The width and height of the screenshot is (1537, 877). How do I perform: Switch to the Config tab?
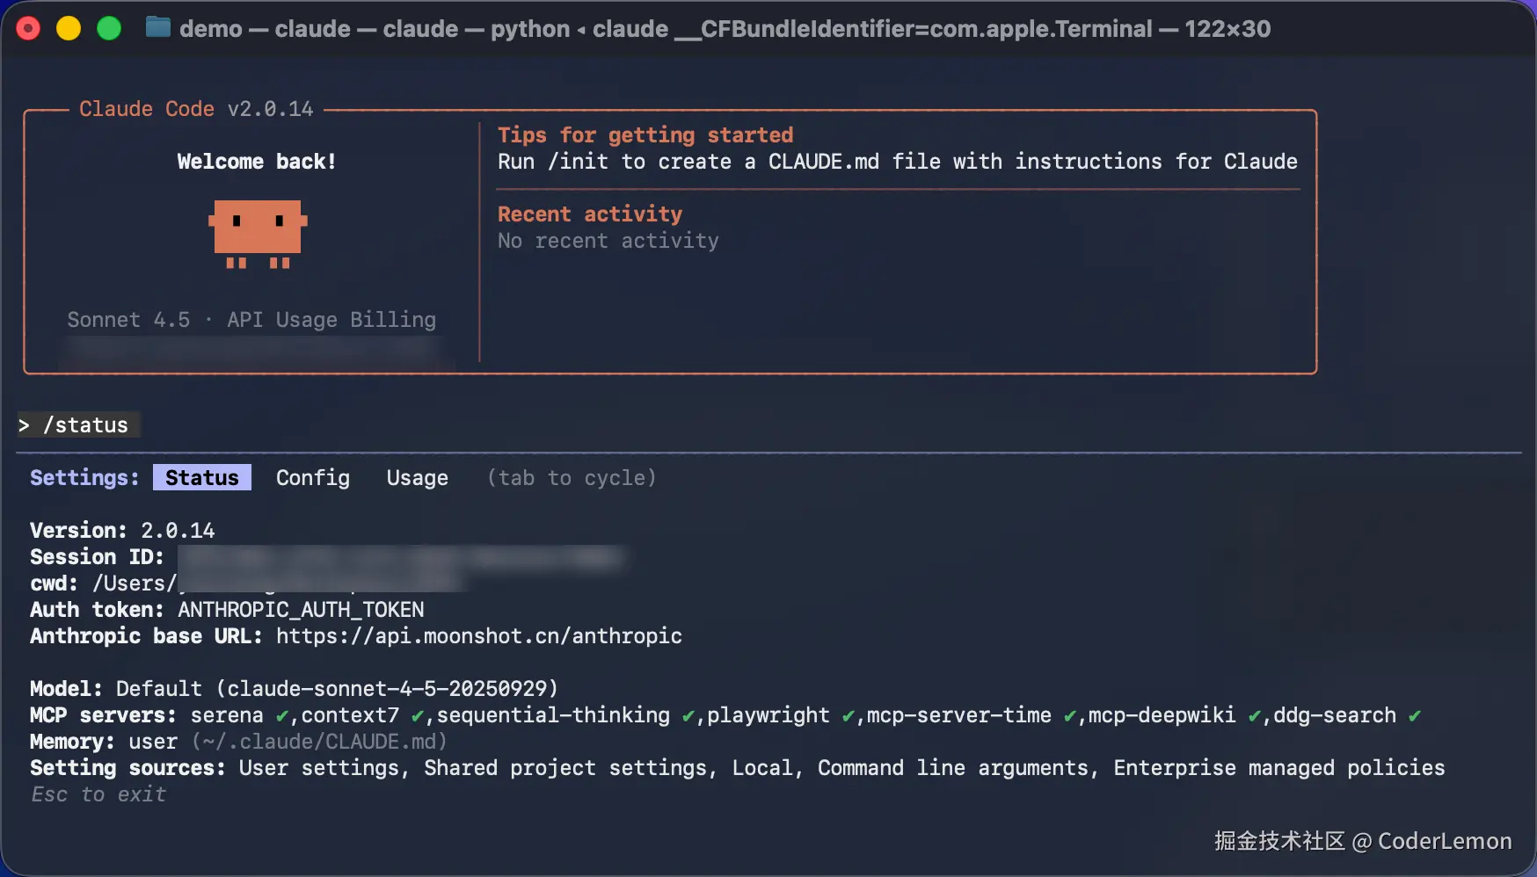313,478
